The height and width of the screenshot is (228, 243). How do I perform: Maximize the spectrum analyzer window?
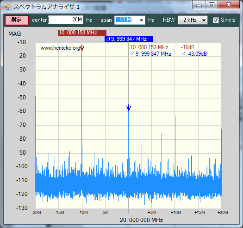click(x=212, y=5)
